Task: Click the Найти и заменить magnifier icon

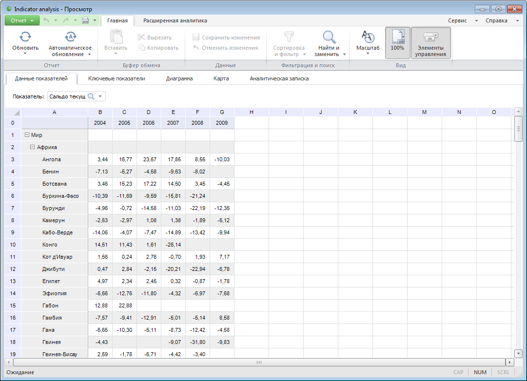Action: (330, 37)
